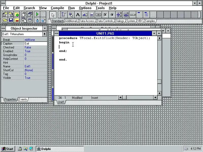Click the editor vertical scrollbar down arrow
Screen dimensions: 203x152
pyautogui.click(x=159, y=93)
